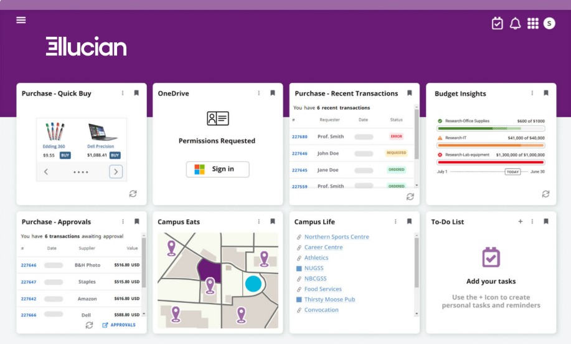
Task: Open the user profile avatar
Action: click(x=549, y=24)
